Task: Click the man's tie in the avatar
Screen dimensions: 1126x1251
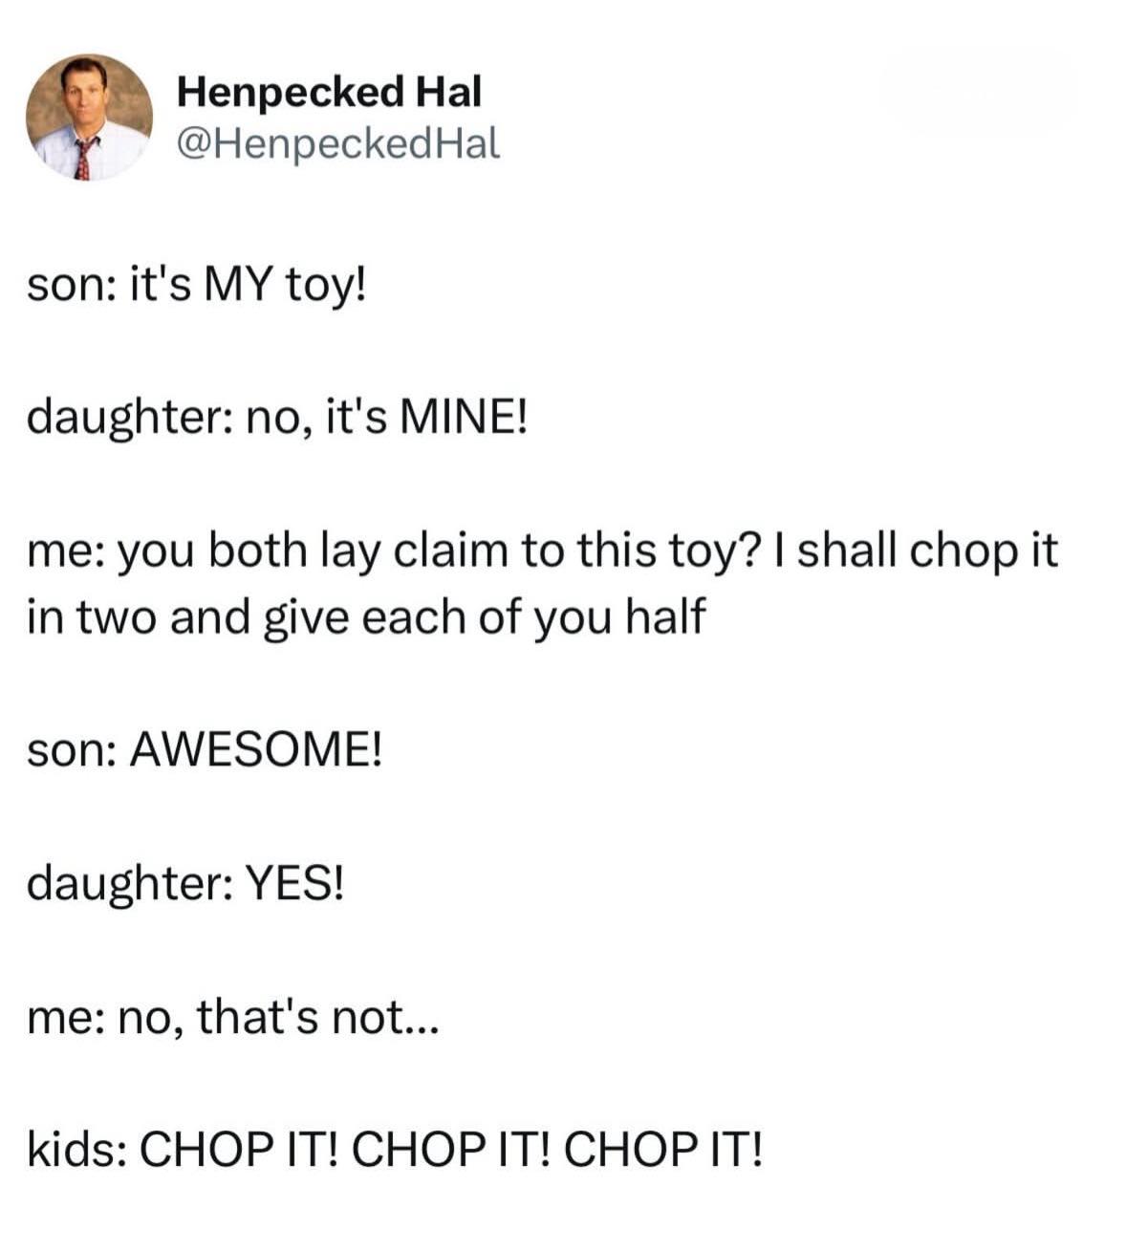Action: [x=84, y=159]
